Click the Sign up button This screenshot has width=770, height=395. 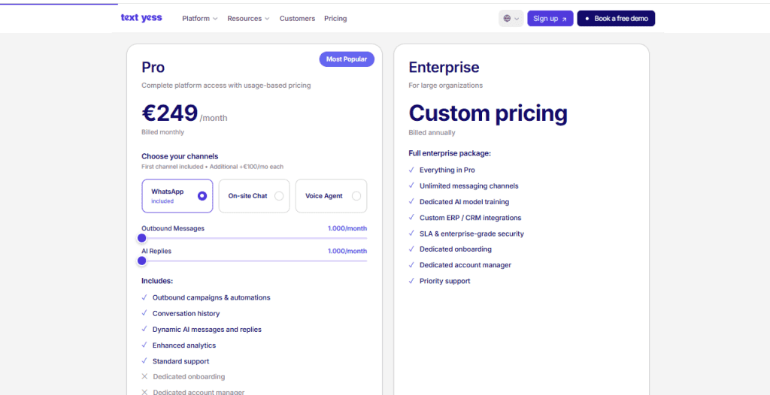[550, 19]
